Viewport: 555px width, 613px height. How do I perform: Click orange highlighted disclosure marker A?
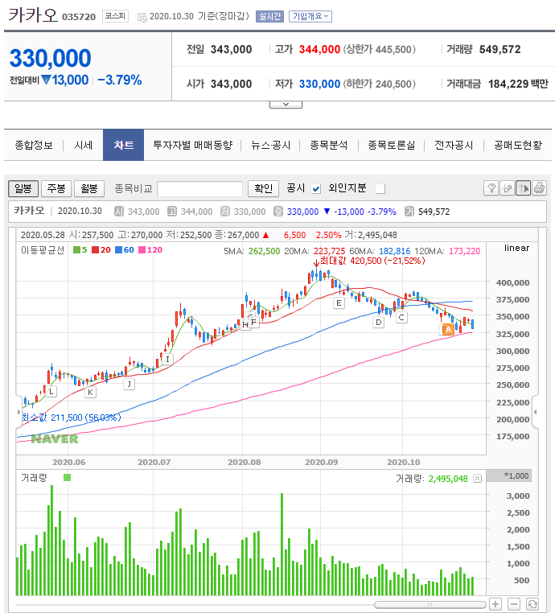[x=446, y=330]
